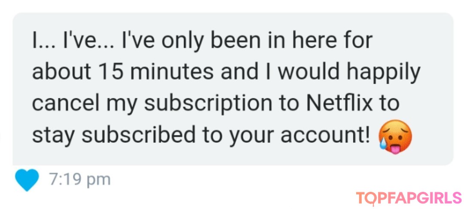Click the 7:19 pm timestamp
The image size is (464, 209).
[x=79, y=180]
